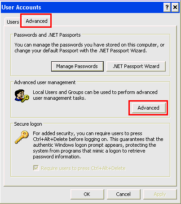Toggle Require users to press Ctrl+Alt+Delete checkbox
This screenshot has height=204, width=181.
36,168
